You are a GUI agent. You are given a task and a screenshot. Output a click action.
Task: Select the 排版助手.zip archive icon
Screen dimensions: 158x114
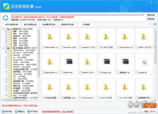tap(125, 62)
